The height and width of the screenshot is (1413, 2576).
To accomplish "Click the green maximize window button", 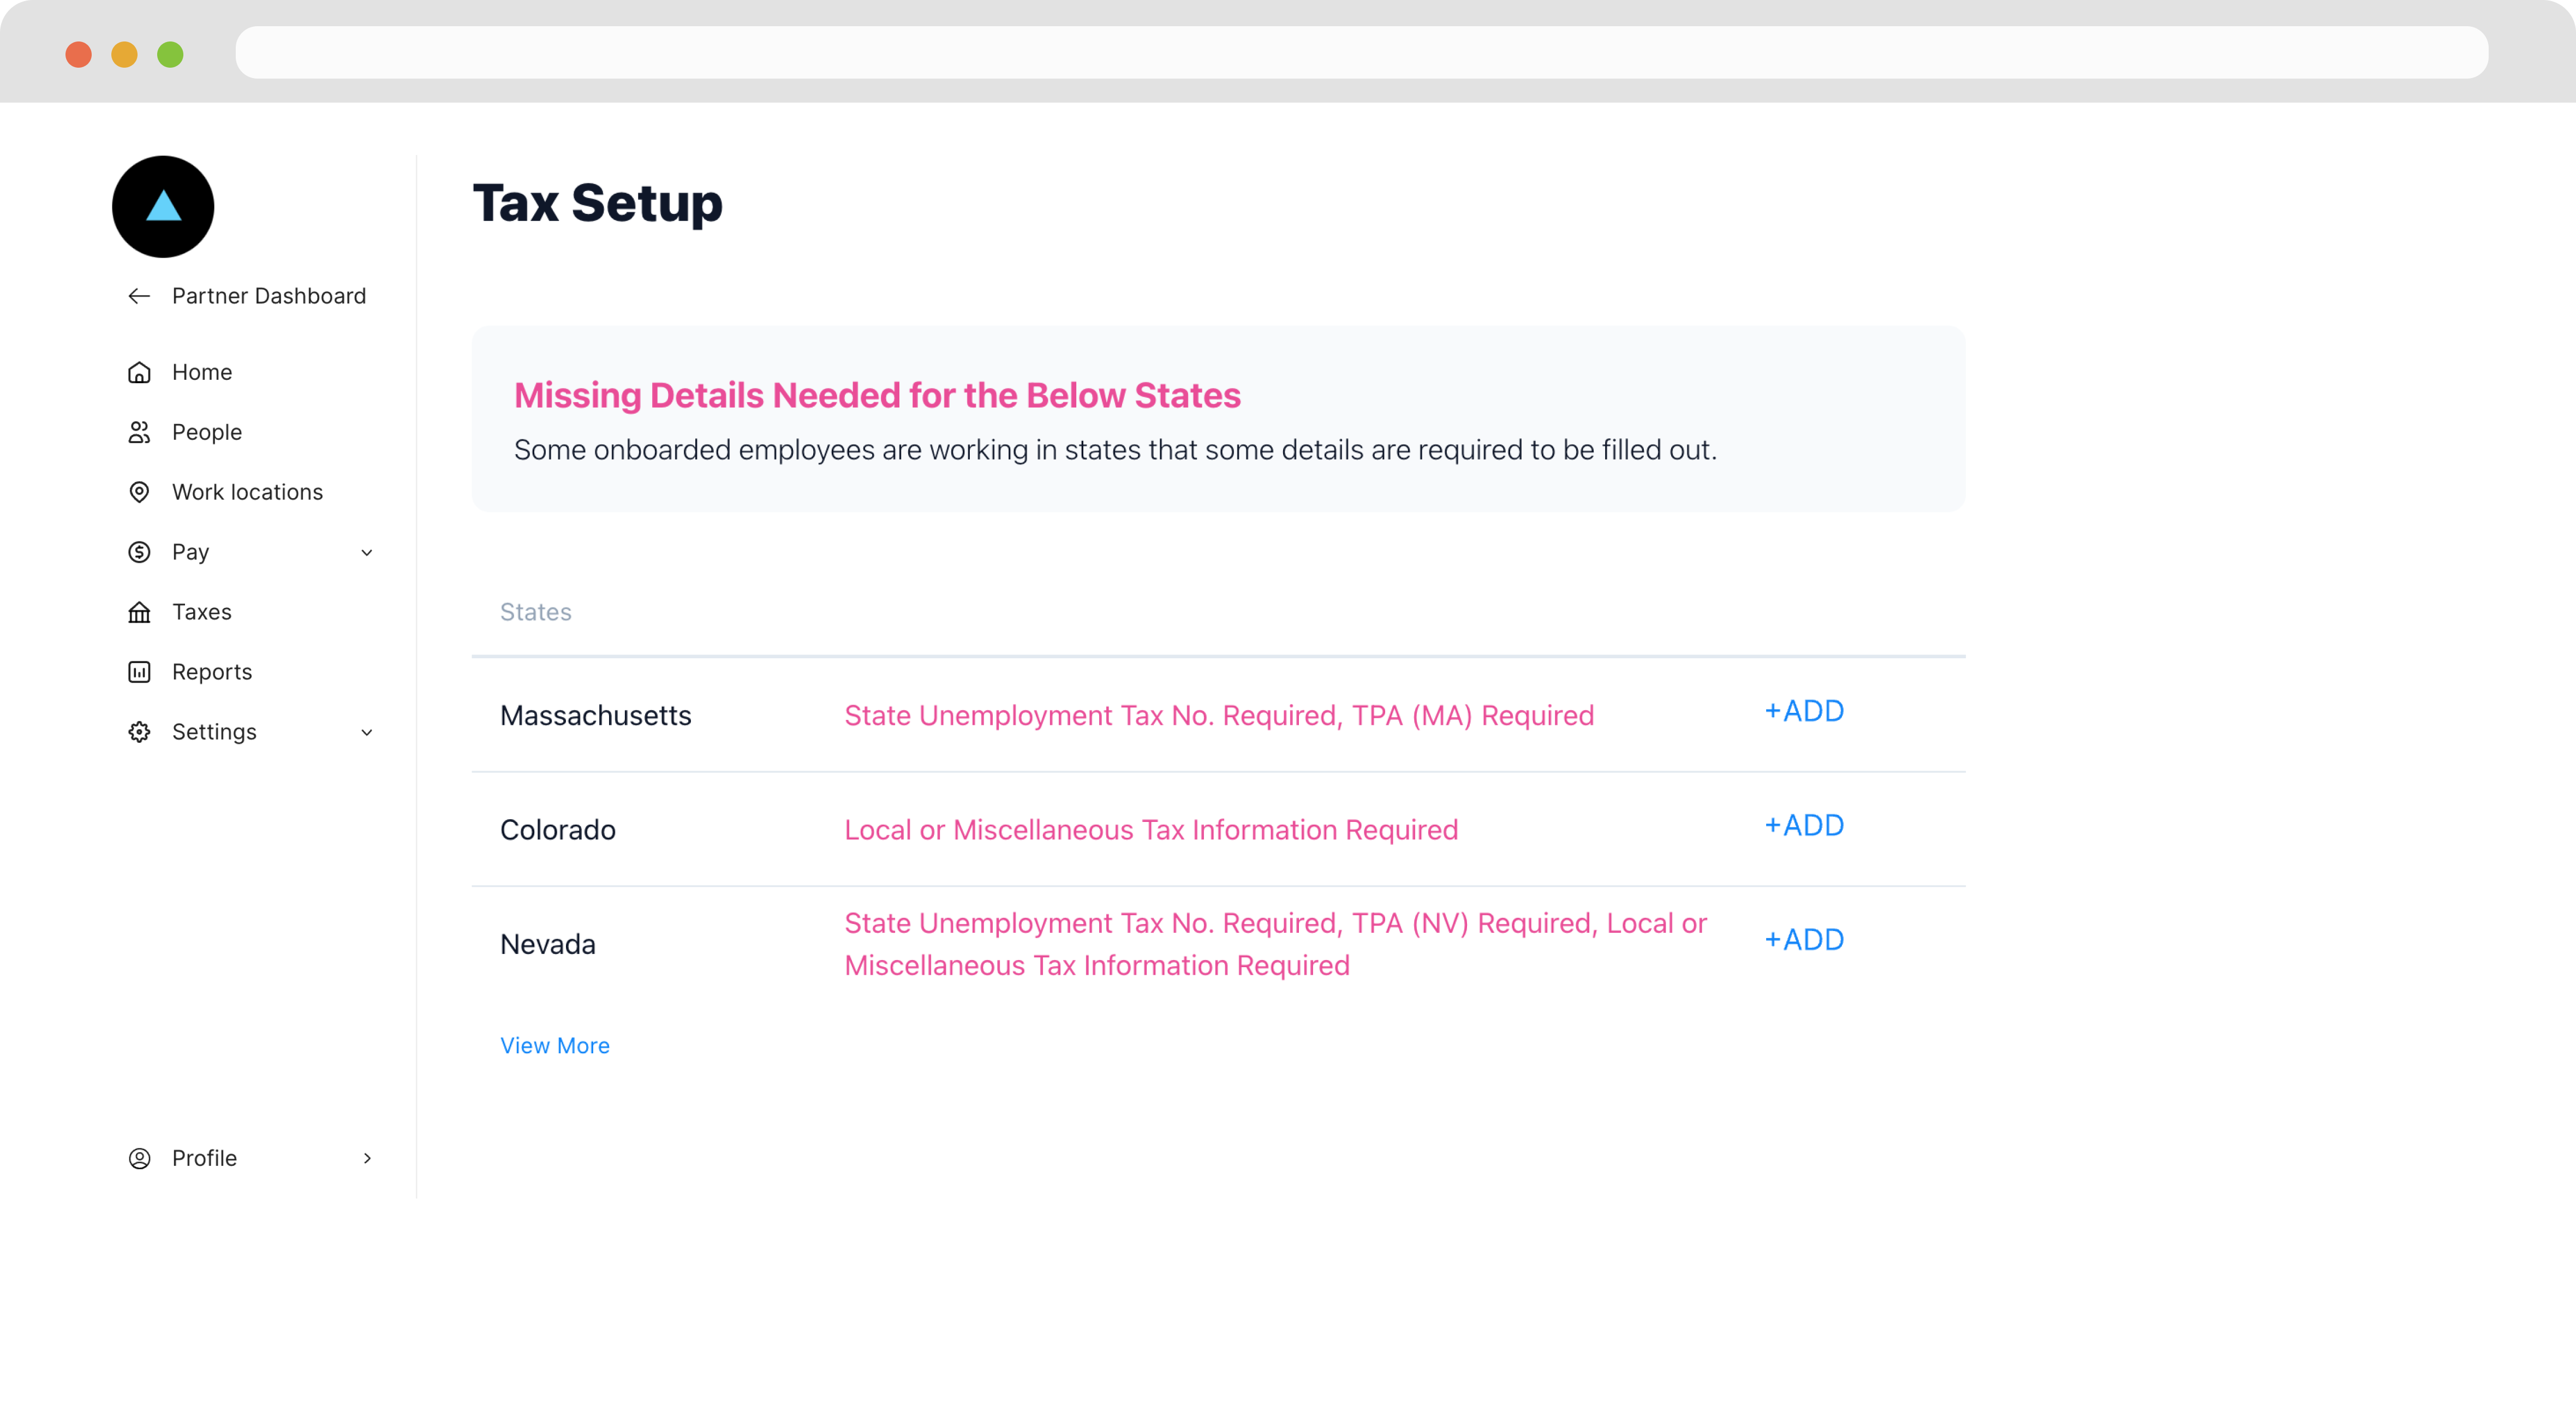I will [x=170, y=54].
